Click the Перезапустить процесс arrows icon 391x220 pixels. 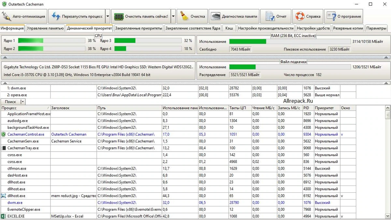point(56,16)
